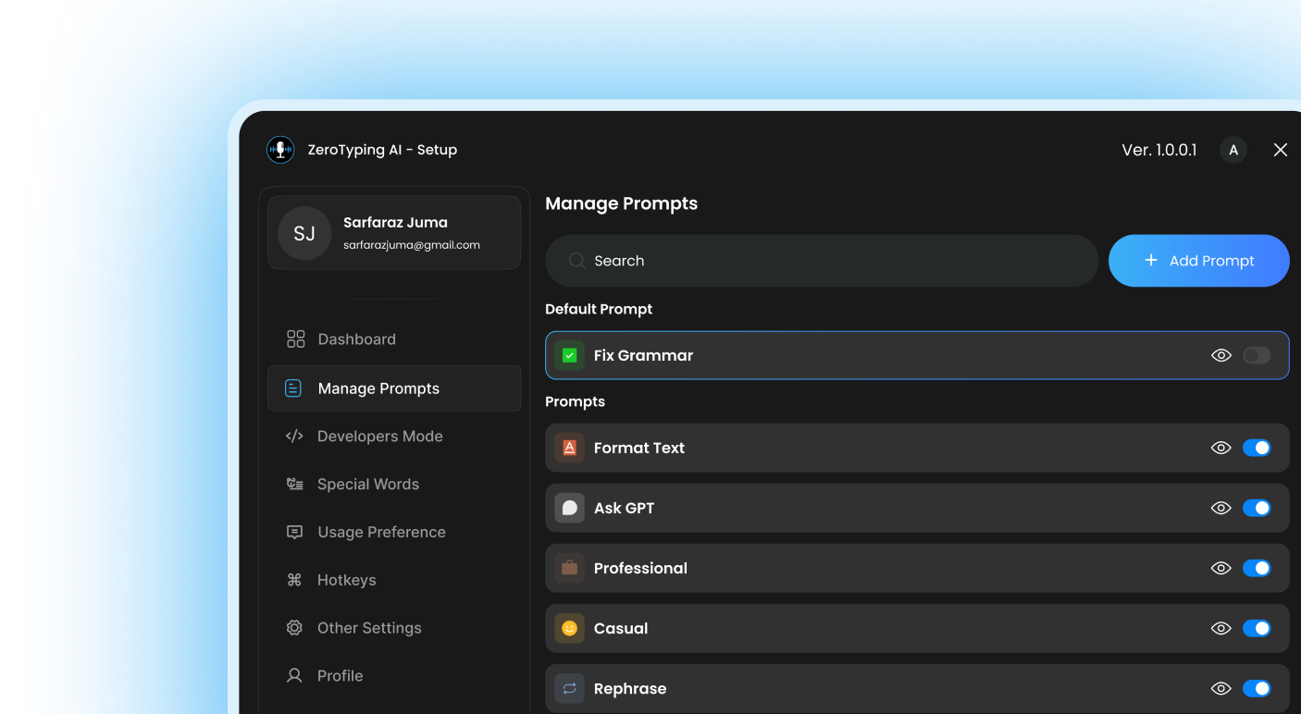This screenshot has width=1301, height=714.
Task: Open Usage Preference settings
Action: coord(394,533)
